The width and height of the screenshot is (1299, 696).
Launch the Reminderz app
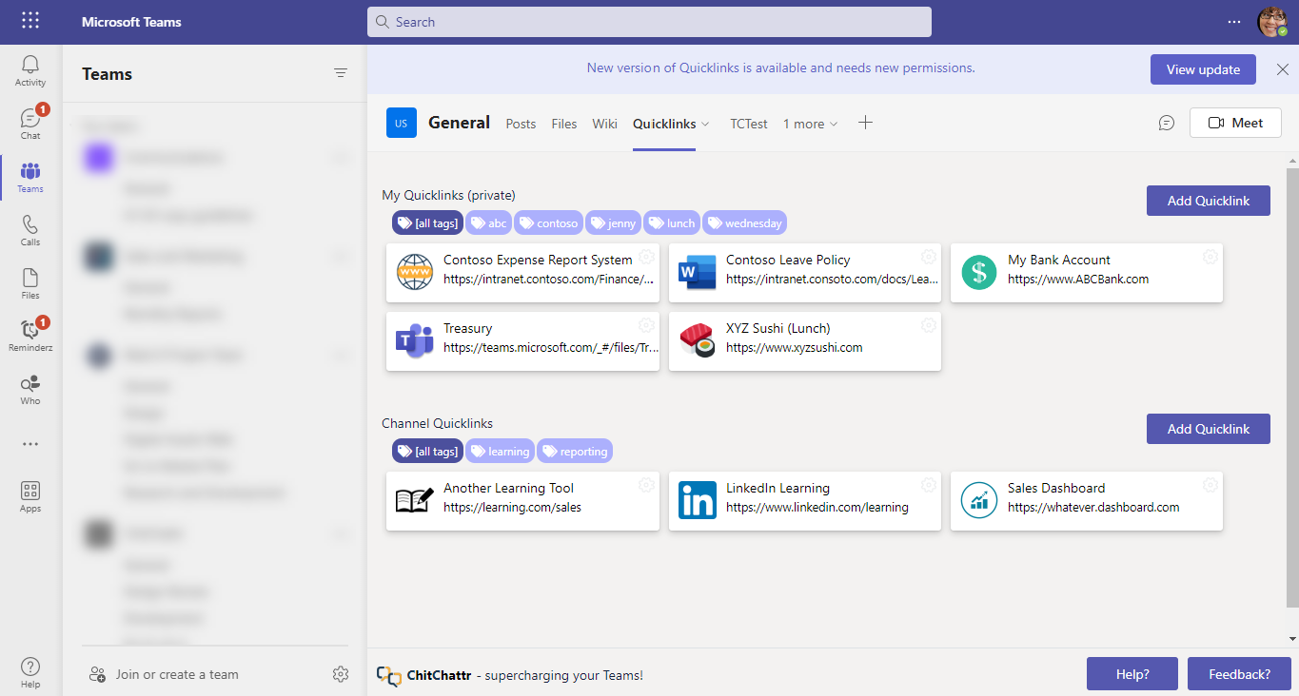pyautogui.click(x=30, y=336)
